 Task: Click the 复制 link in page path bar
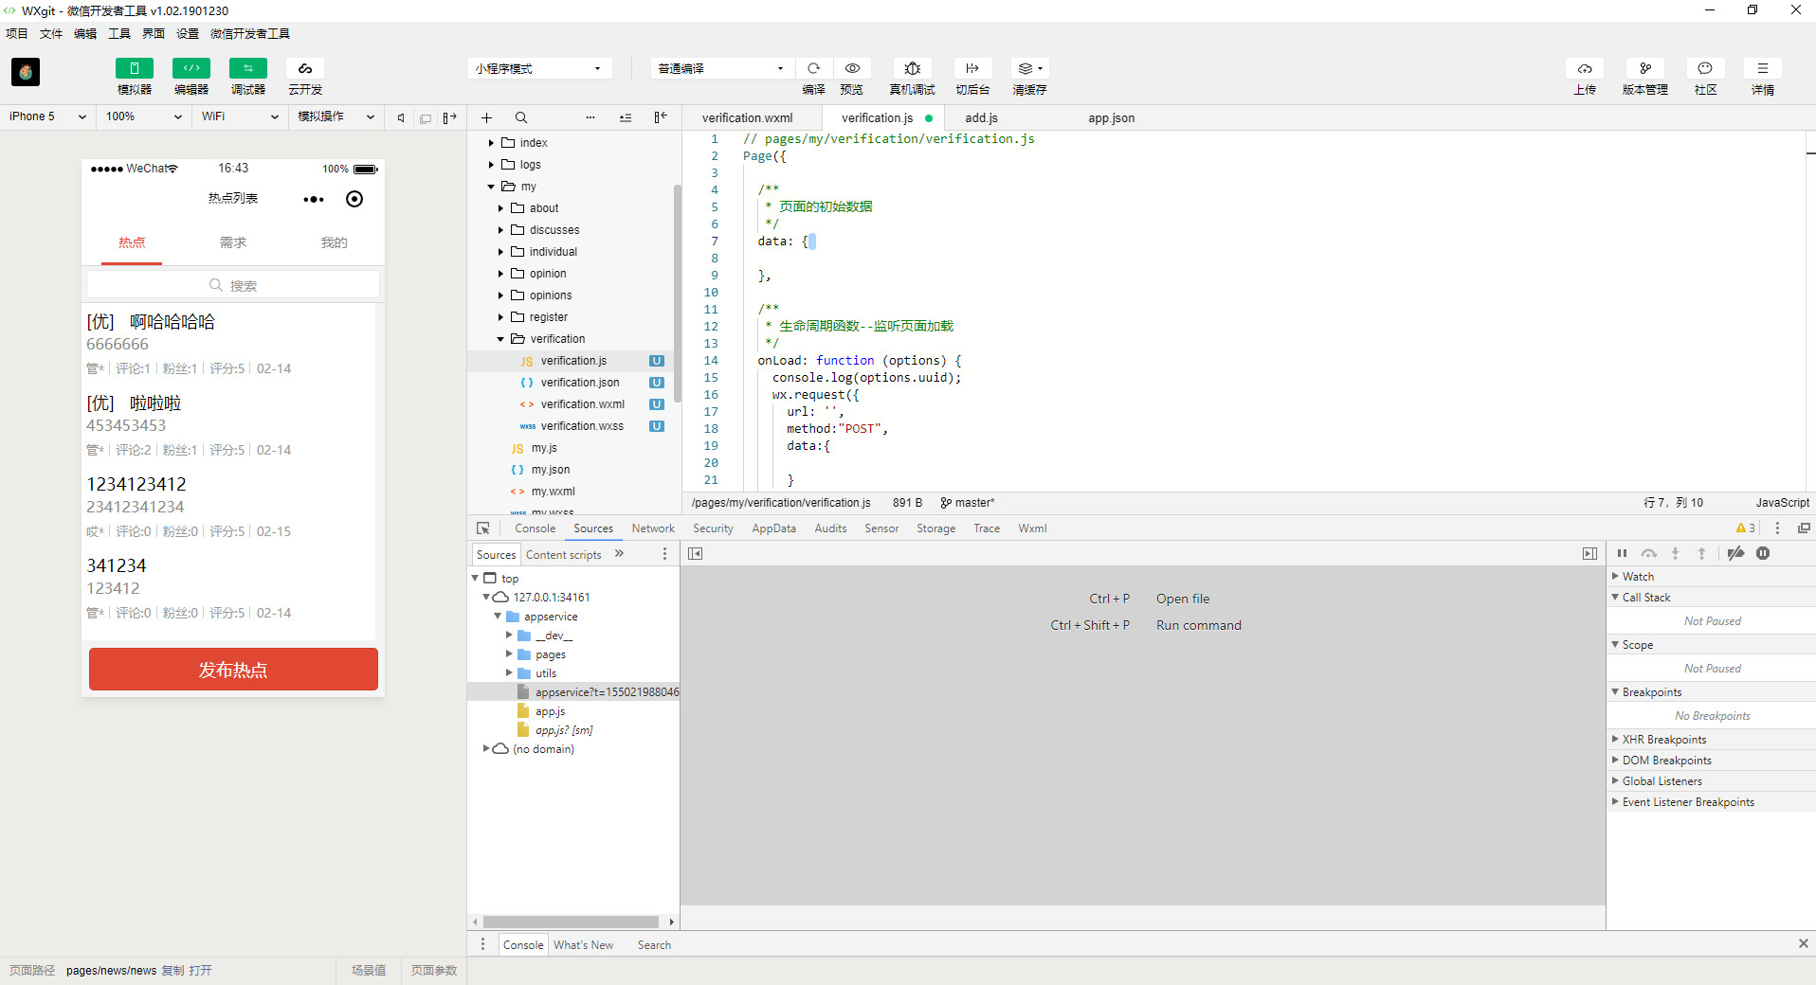click(x=173, y=971)
